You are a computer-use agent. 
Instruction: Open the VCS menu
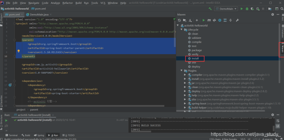(x=103, y=3)
